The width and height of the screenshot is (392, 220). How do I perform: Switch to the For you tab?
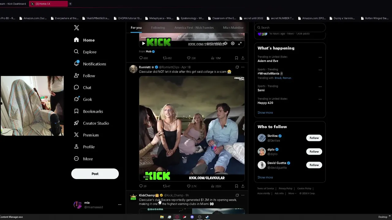click(x=136, y=28)
